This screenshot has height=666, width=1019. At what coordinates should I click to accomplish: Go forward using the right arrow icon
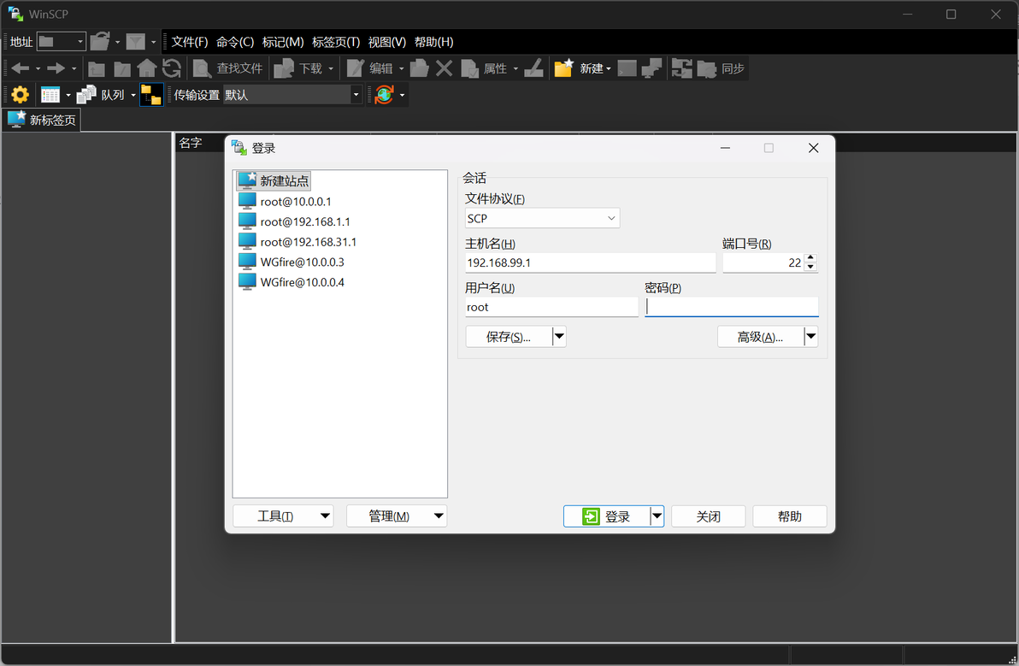coord(56,68)
